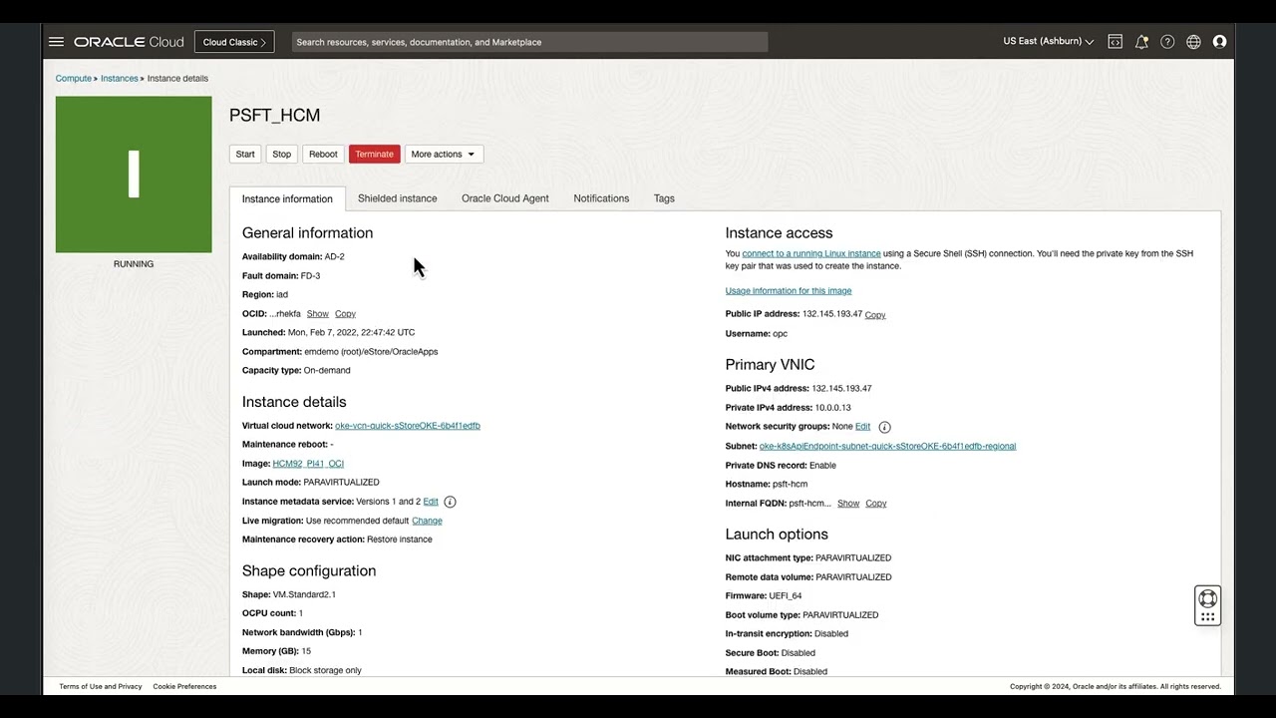The height and width of the screenshot is (718, 1276).
Task: Open the floating support lifesaver widget
Action: 1207,605
